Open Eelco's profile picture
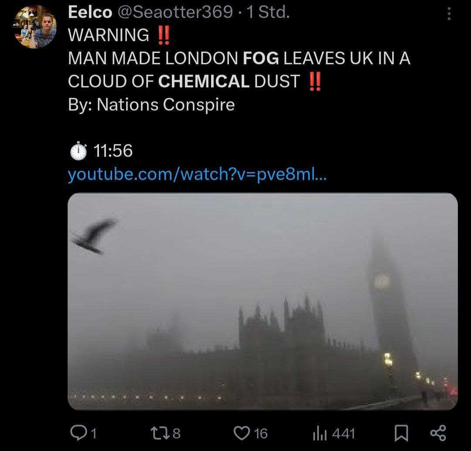 [x=36, y=27]
